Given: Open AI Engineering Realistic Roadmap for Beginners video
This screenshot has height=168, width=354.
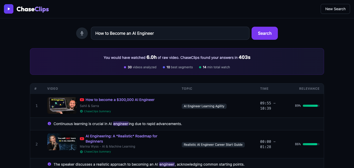Looking at the screenshot, I should point(122,139).
